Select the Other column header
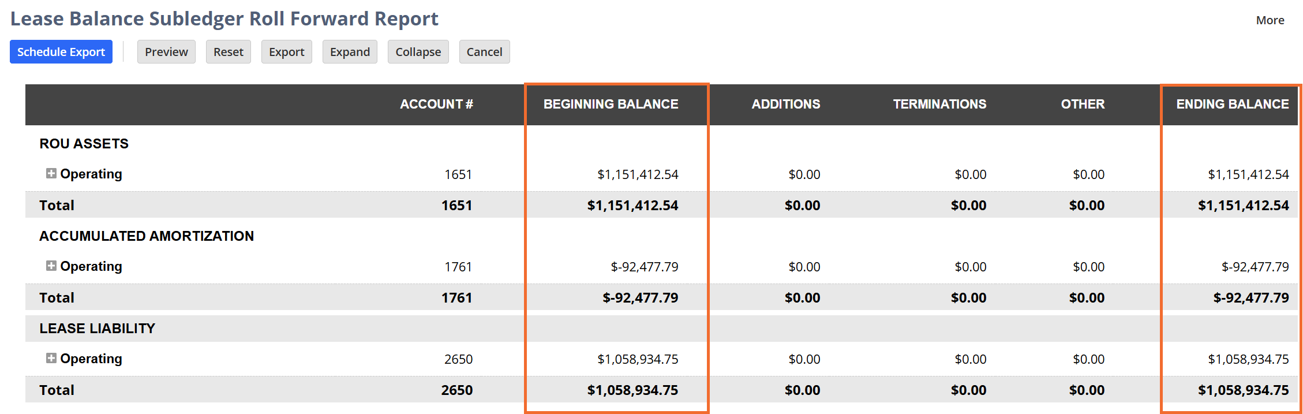Screen dimensions: 1303x414 tap(1083, 104)
